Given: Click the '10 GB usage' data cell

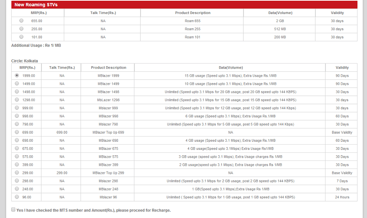Looking at the screenshot, I should 231,84.
